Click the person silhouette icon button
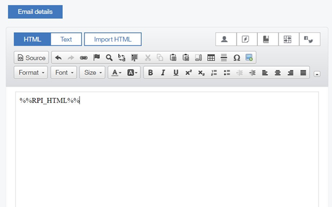 pyautogui.click(x=226, y=39)
